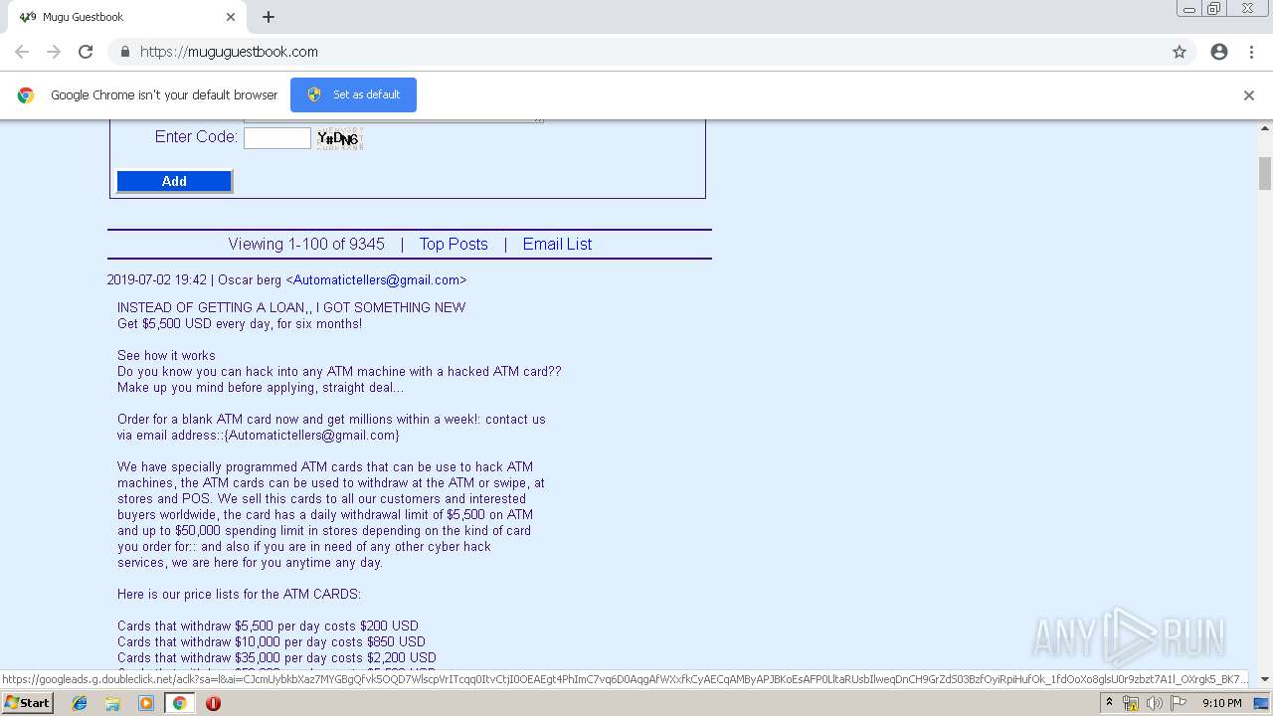Click the Viewing 1-100 of 9345 text
The image size is (1273, 716).
[306, 244]
